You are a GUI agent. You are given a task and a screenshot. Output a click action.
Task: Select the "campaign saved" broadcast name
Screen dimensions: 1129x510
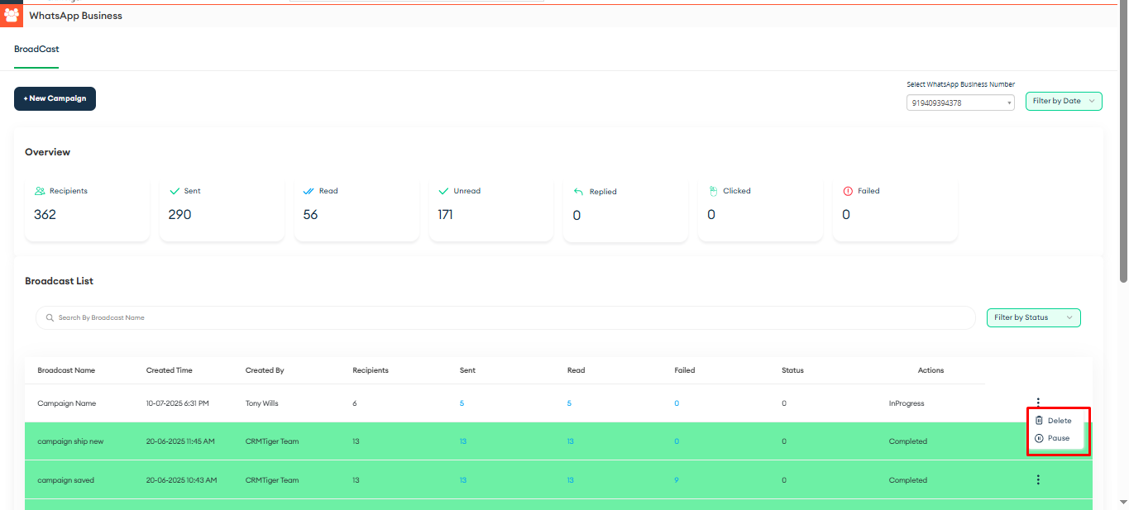click(x=65, y=480)
